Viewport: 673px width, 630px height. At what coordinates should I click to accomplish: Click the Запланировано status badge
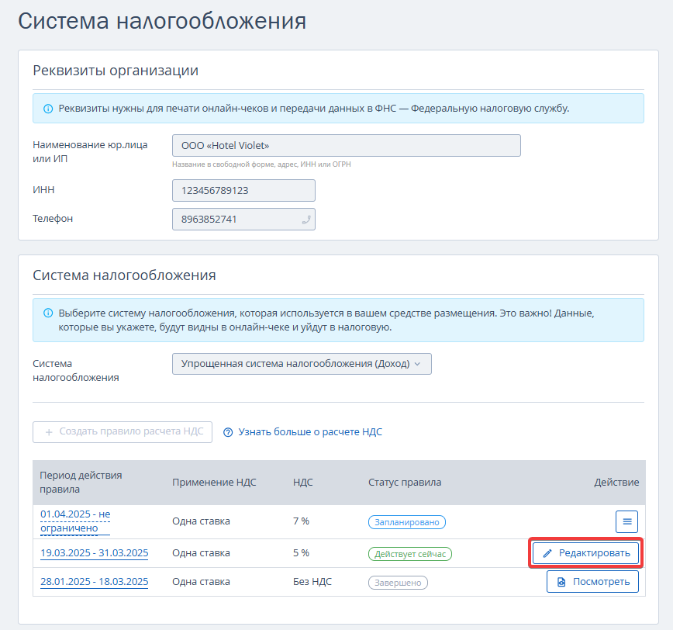pyautogui.click(x=407, y=522)
